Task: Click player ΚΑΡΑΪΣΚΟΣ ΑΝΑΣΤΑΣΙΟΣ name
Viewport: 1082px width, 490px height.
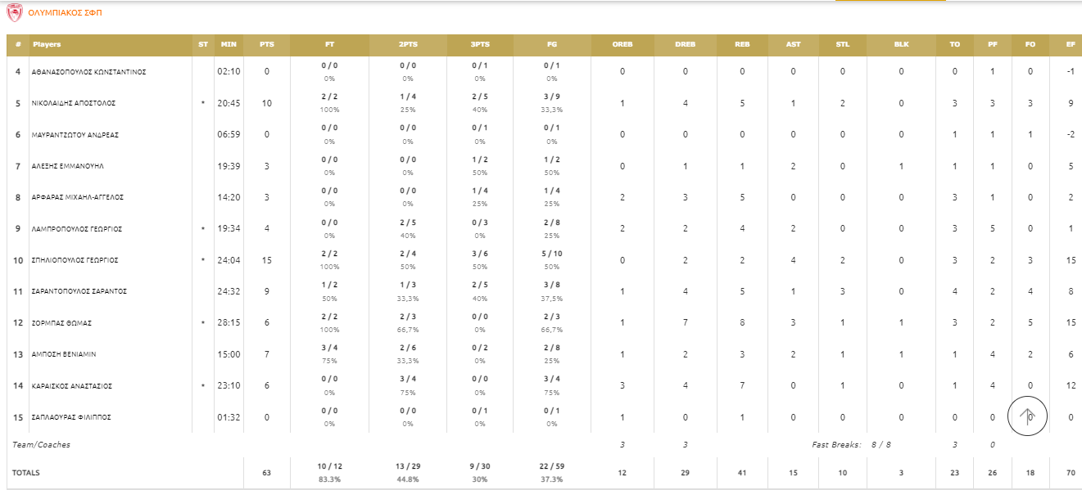Action: pos(72,386)
